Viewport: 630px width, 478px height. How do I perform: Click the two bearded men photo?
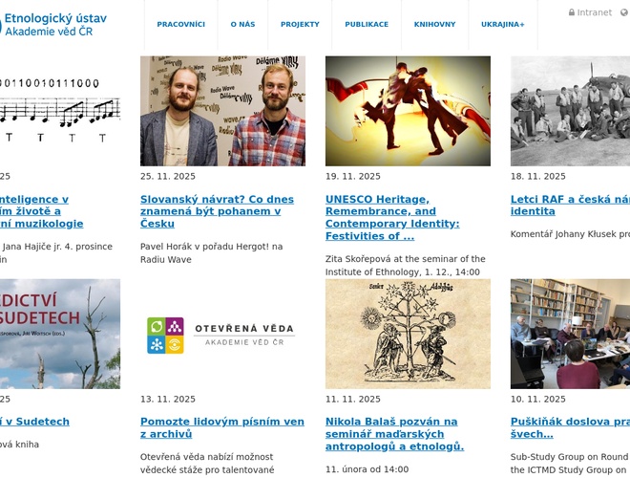(x=222, y=111)
